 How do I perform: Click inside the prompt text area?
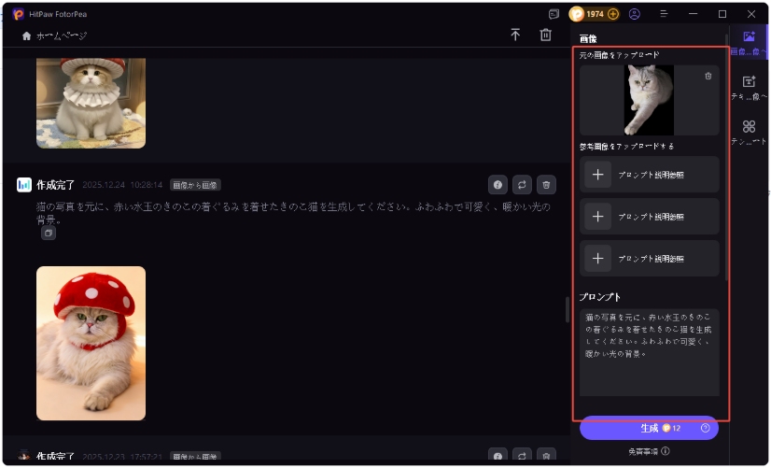pyautogui.click(x=649, y=352)
